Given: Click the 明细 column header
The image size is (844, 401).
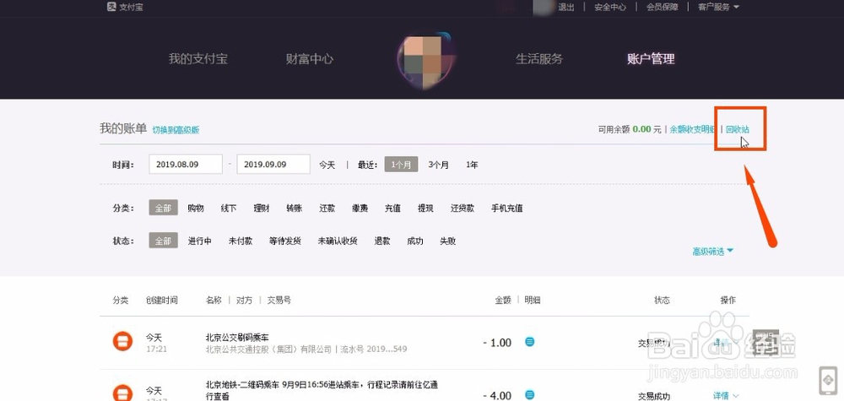Looking at the screenshot, I should 533,301.
